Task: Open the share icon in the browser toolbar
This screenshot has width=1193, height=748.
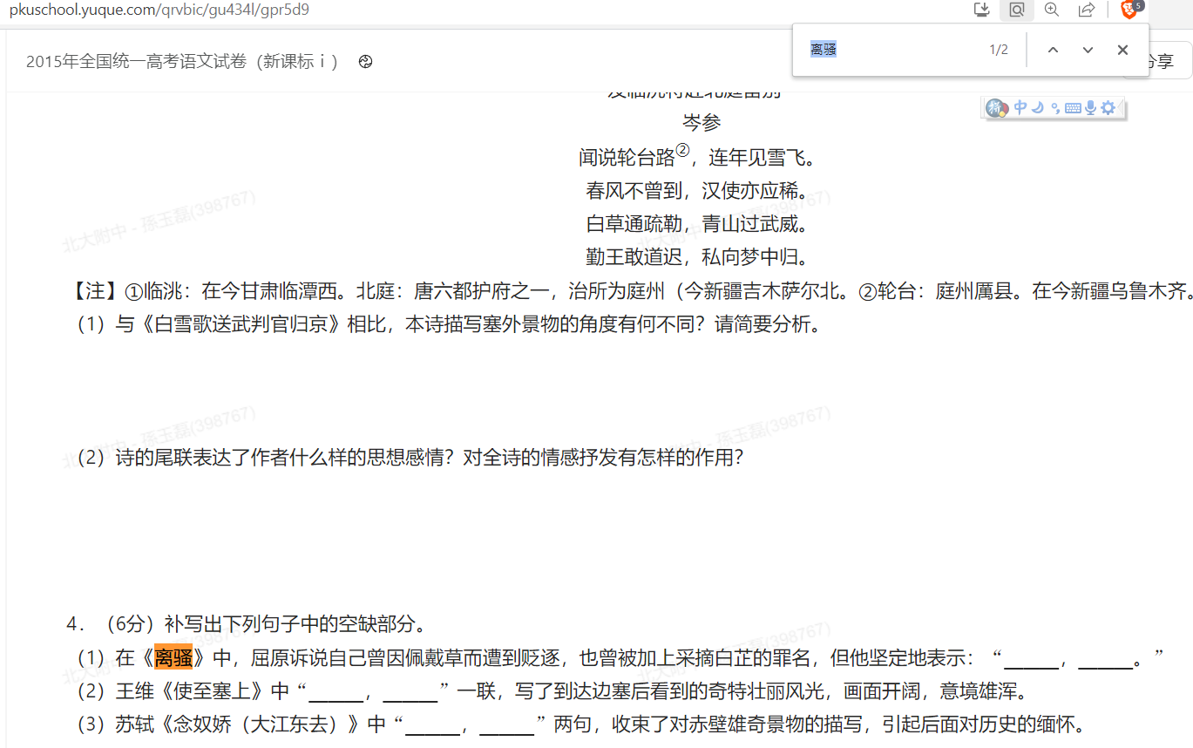Action: (1086, 10)
